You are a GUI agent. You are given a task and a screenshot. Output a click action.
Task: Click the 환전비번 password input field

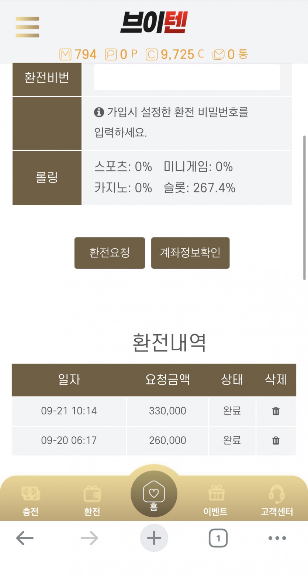click(x=187, y=77)
